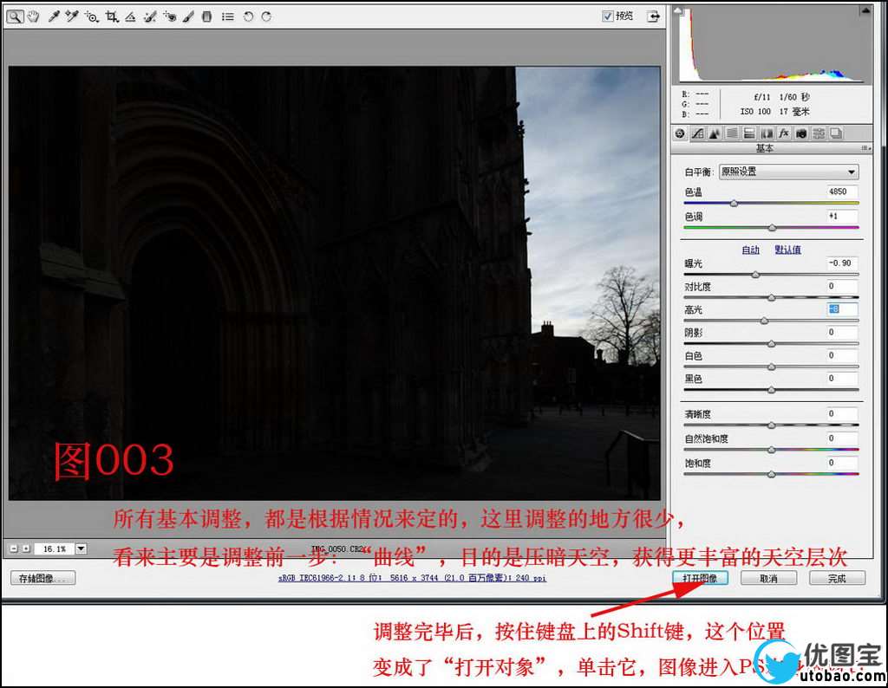This screenshot has height=688, width=888.
Task: Click the 存储图像 save image button
Action: point(42,578)
